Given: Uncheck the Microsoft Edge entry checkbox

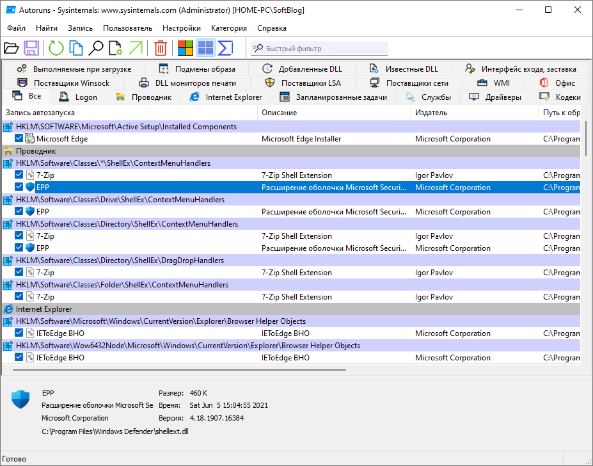Looking at the screenshot, I should (x=19, y=138).
